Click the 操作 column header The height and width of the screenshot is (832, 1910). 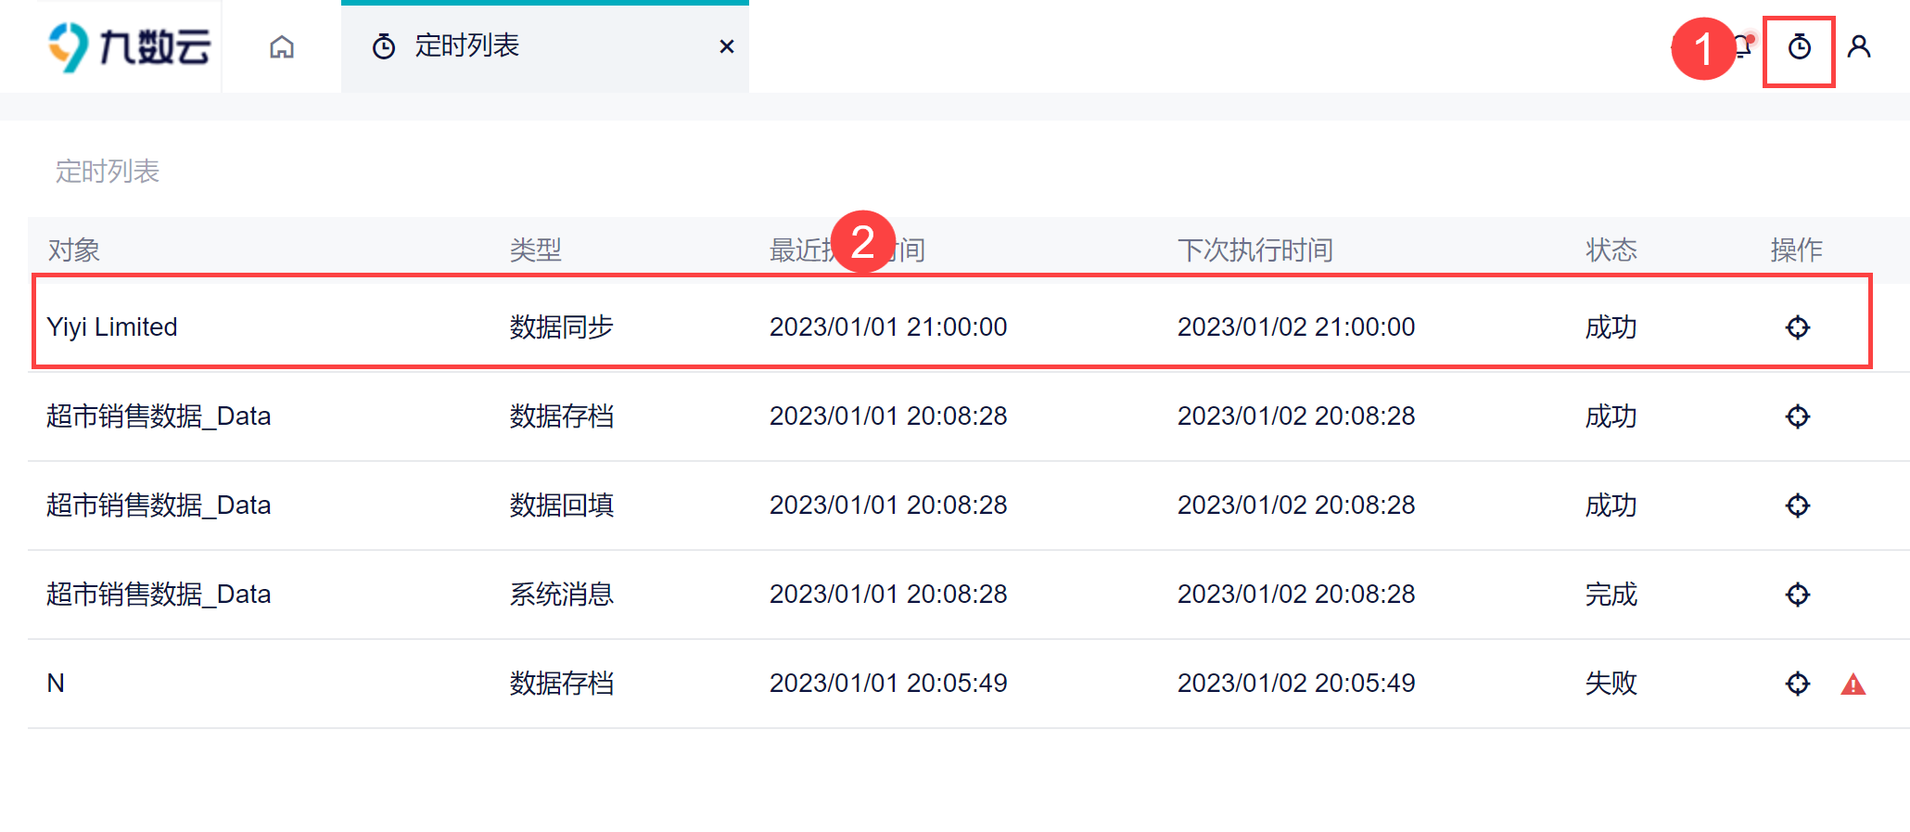[1797, 250]
